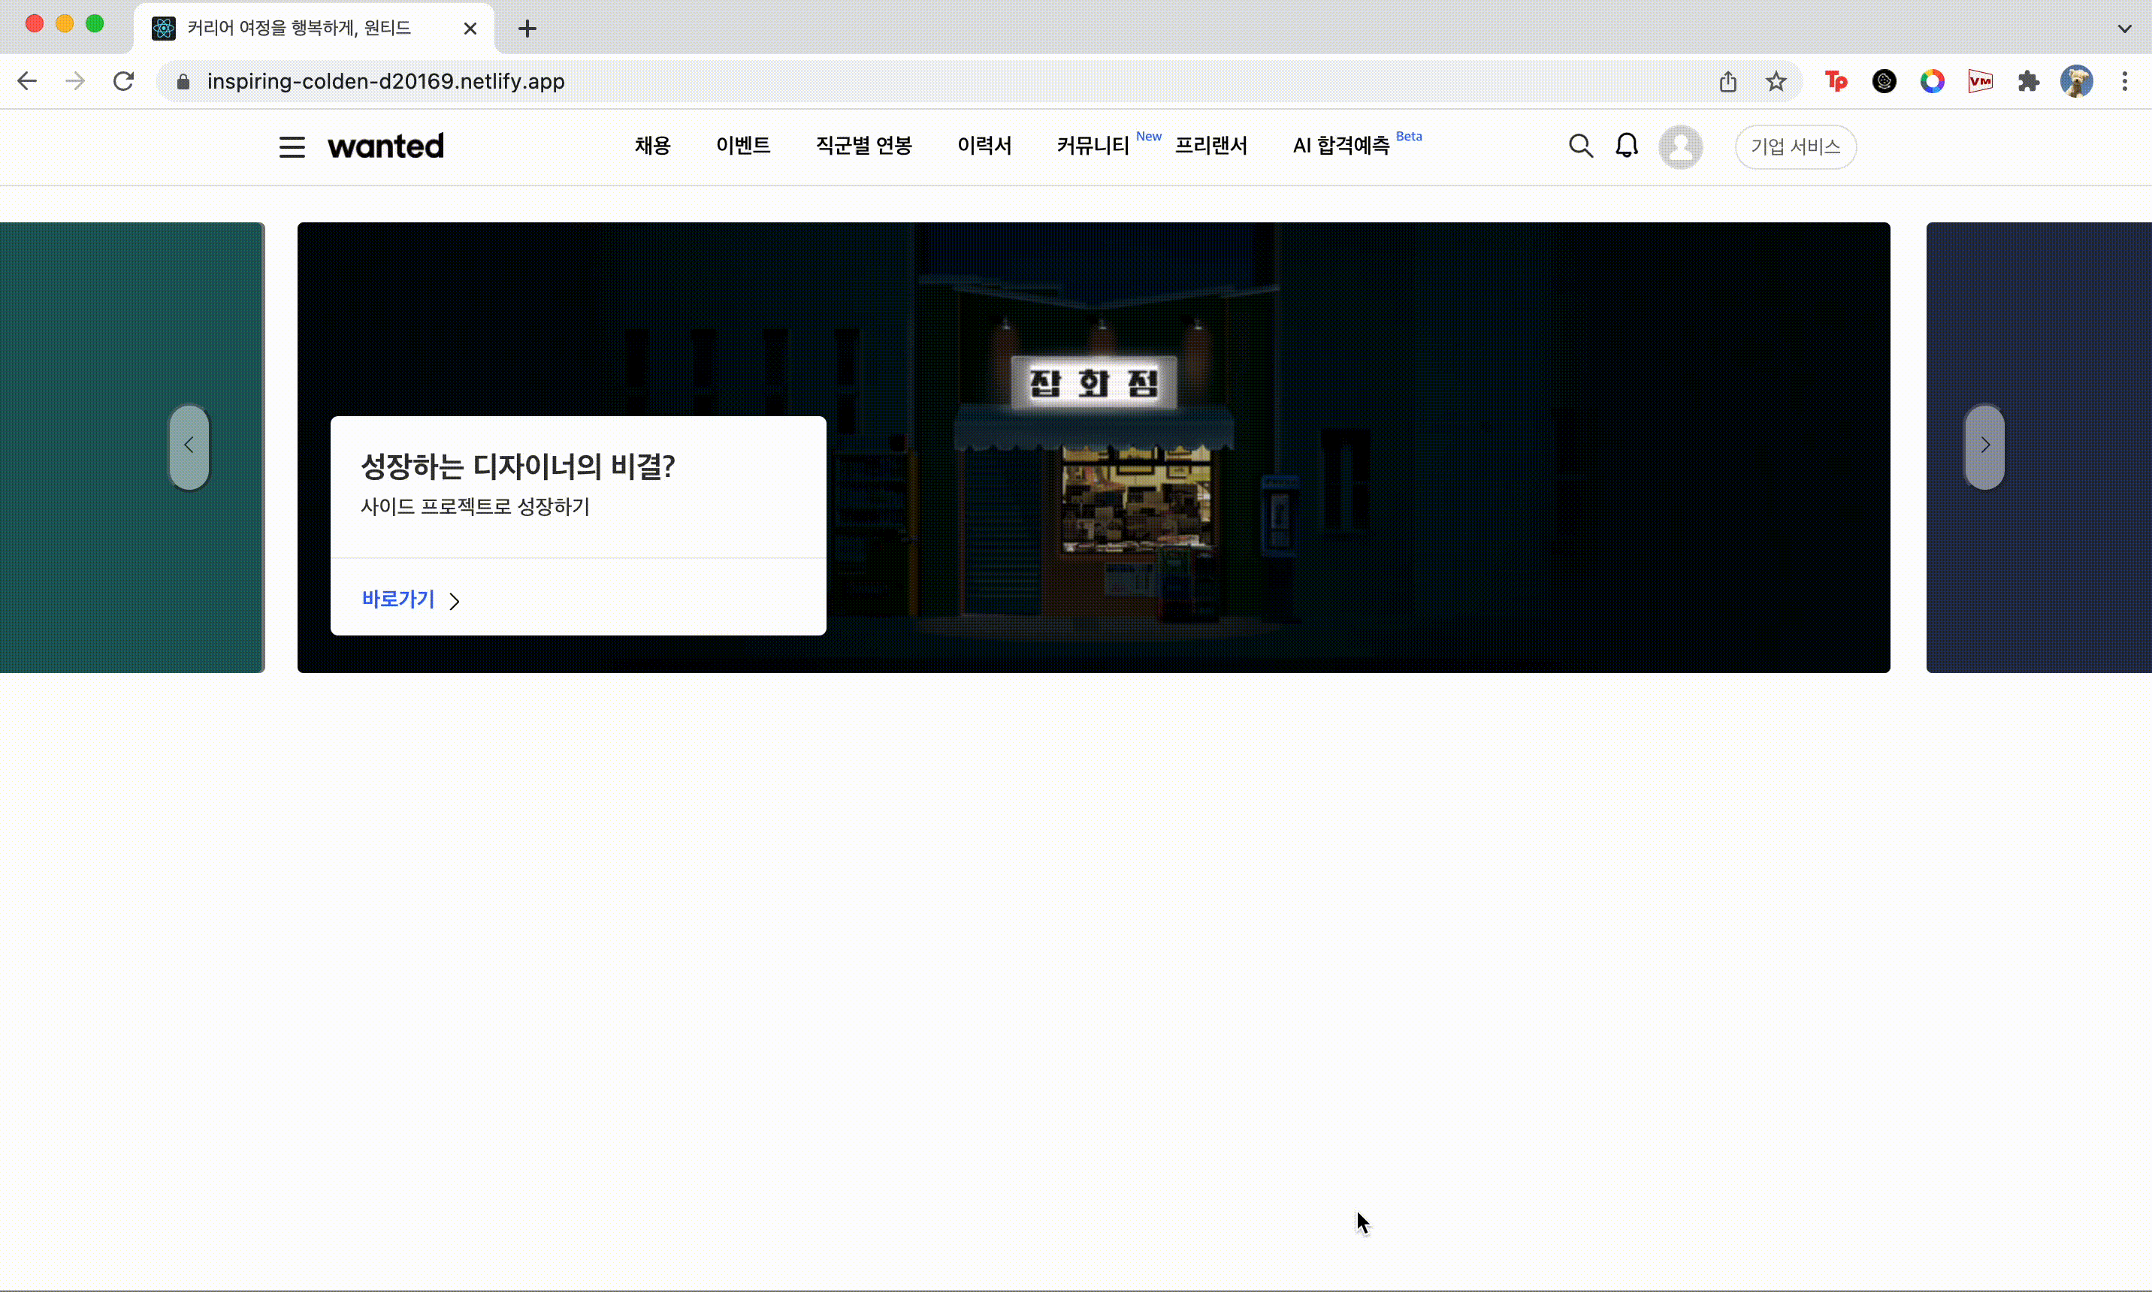Click the search magnifier icon
This screenshot has width=2152, height=1292.
(x=1581, y=146)
